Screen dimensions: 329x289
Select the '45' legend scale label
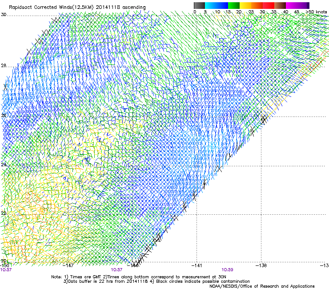click(x=297, y=12)
